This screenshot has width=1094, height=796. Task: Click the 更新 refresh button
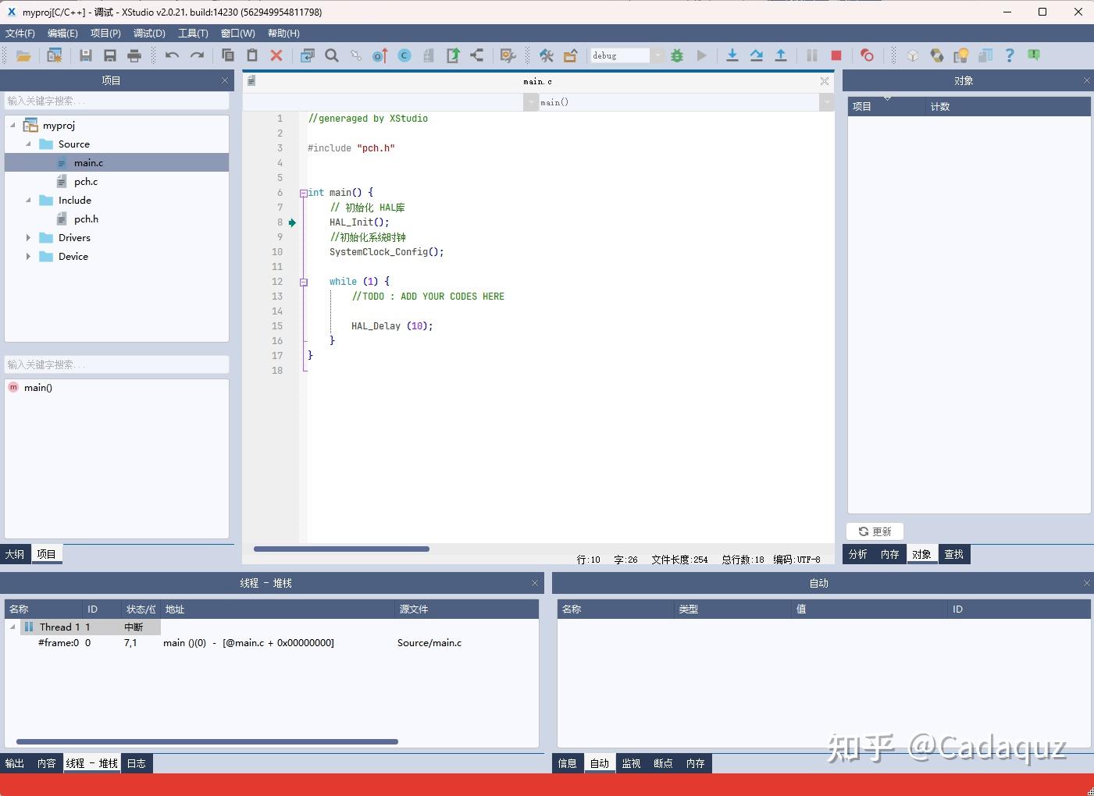875,531
